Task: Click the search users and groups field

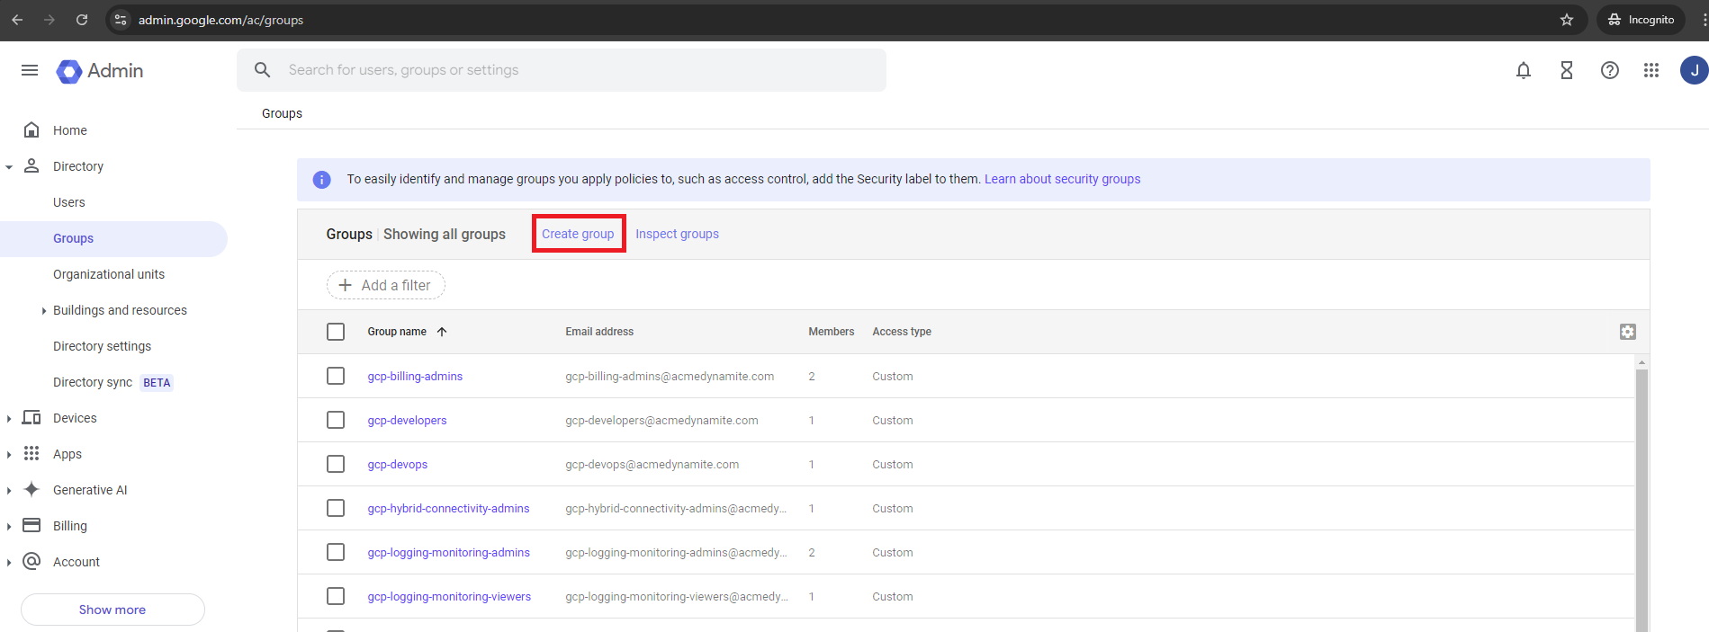Action: pyautogui.click(x=576, y=70)
